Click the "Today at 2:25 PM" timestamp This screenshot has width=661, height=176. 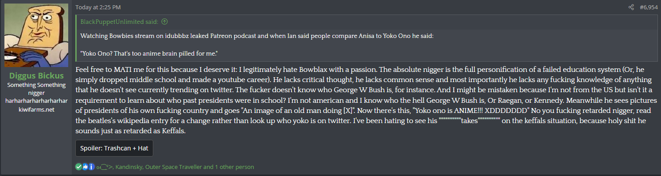[x=98, y=7]
